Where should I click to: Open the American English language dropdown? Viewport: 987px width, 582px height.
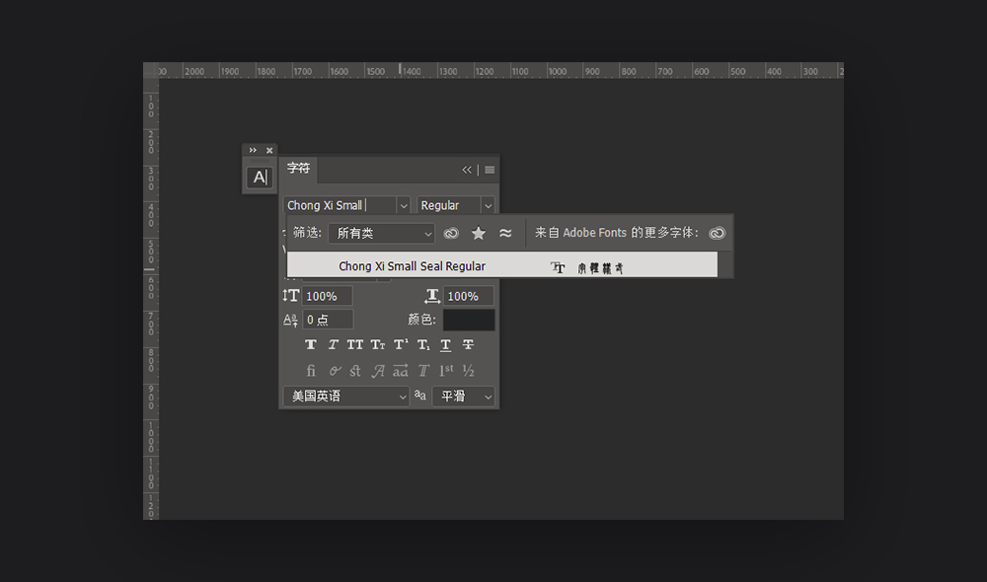pos(346,397)
